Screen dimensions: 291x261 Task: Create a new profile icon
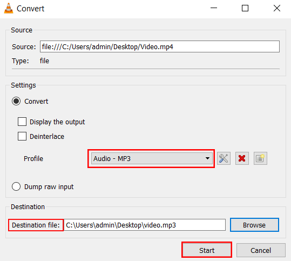coord(260,158)
